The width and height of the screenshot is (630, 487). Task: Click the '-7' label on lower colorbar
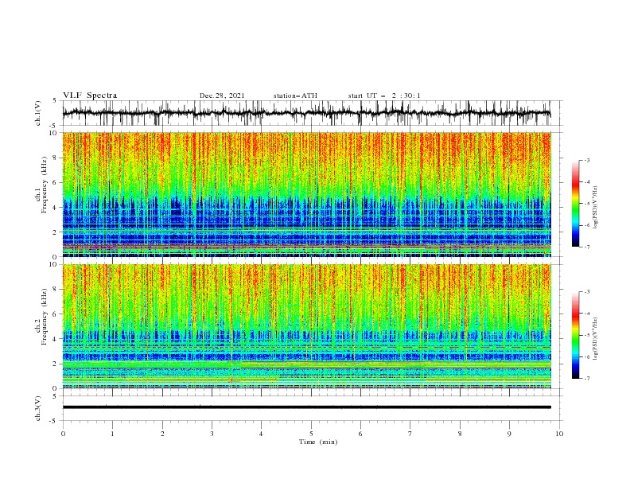(587, 379)
